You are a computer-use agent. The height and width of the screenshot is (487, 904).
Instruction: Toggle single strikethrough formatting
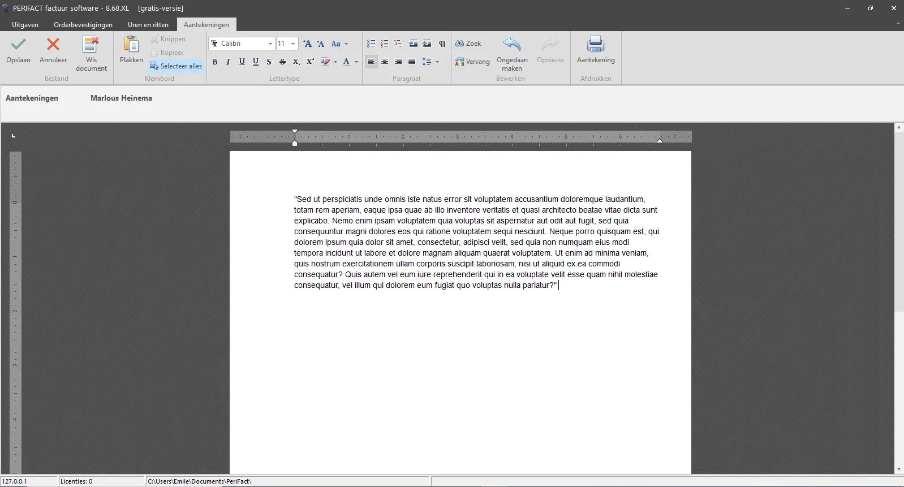pos(269,62)
